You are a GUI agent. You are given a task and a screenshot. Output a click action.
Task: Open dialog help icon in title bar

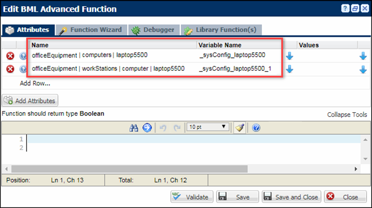[x=345, y=9]
